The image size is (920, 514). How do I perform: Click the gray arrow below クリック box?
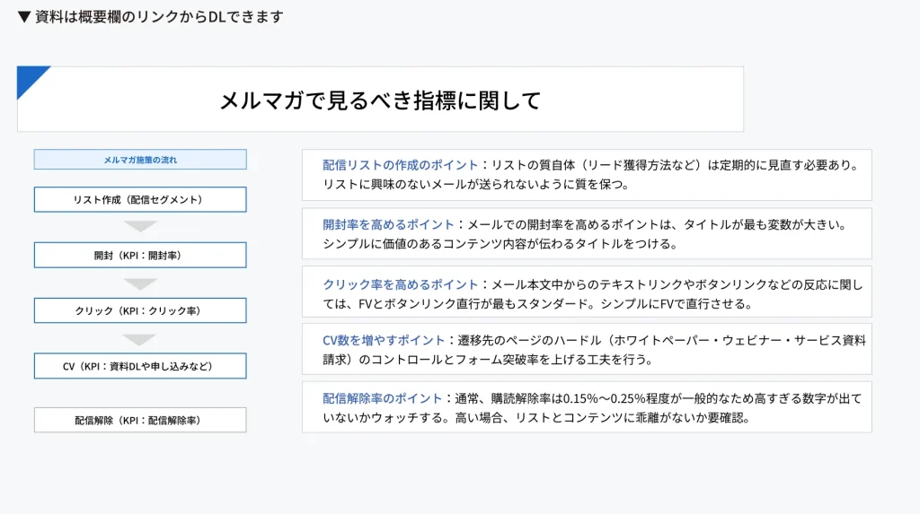pos(140,339)
